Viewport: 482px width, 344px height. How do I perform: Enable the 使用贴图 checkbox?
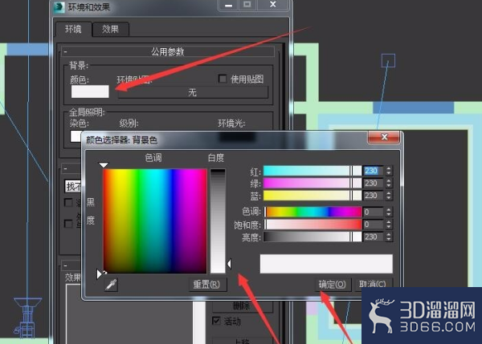(223, 79)
